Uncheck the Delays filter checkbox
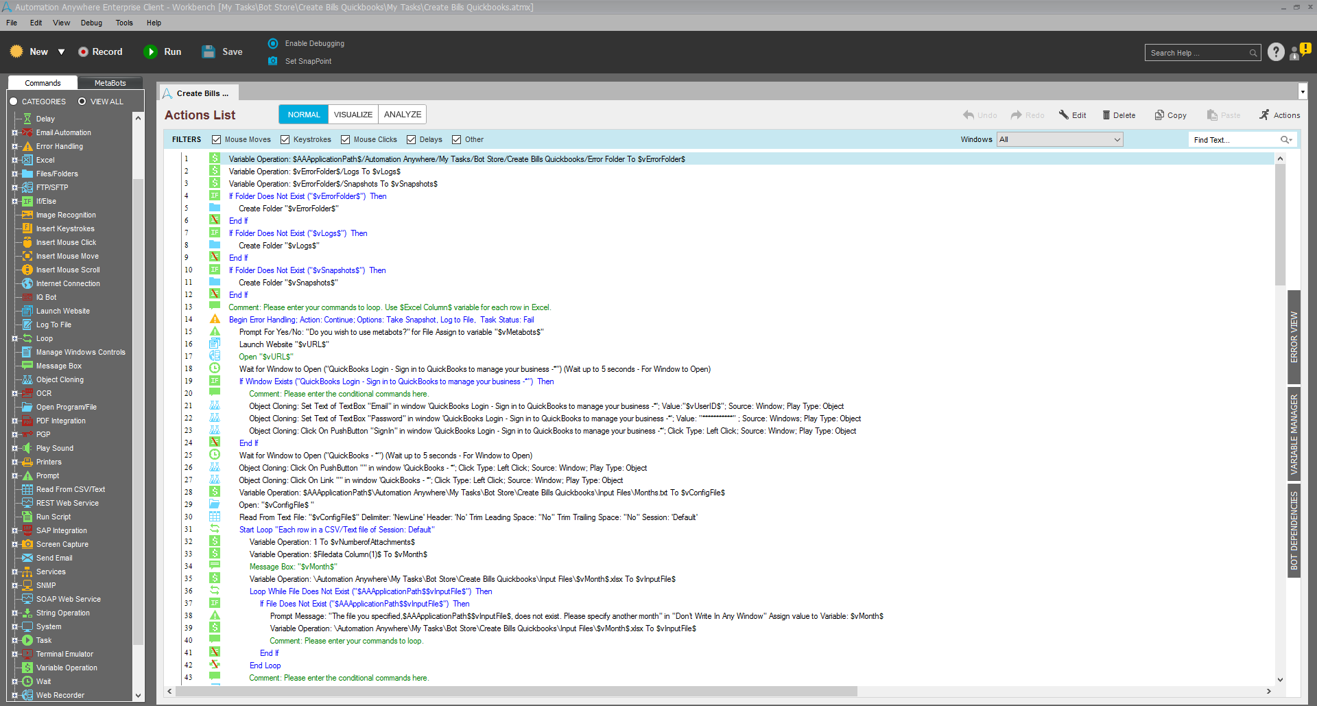Image resolution: width=1317 pixels, height=706 pixels. click(x=412, y=140)
